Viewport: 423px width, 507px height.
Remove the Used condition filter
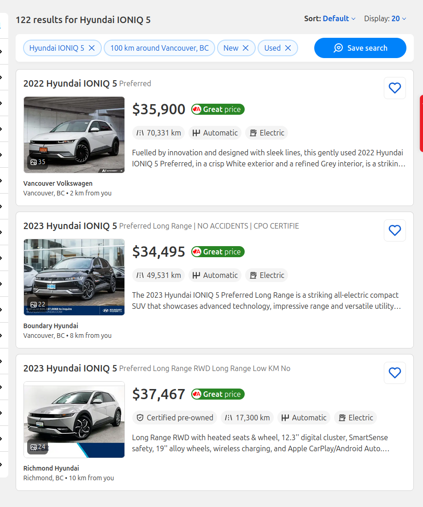(288, 48)
